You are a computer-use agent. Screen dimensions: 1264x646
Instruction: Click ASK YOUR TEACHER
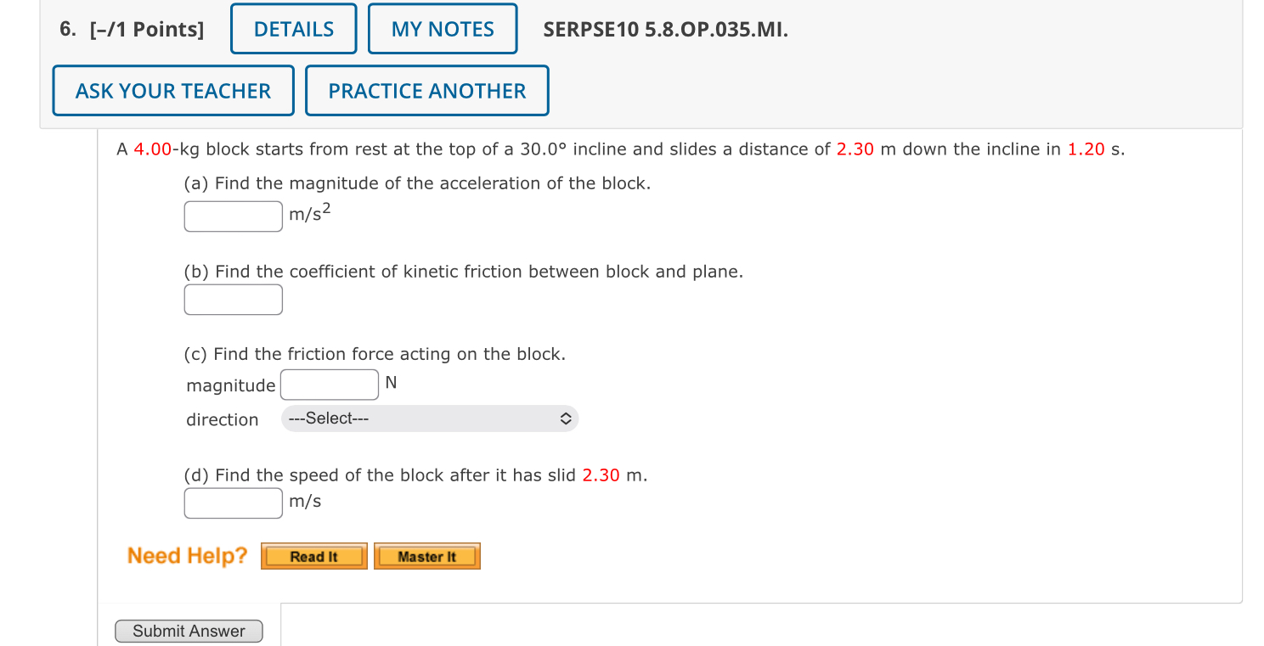pos(172,90)
